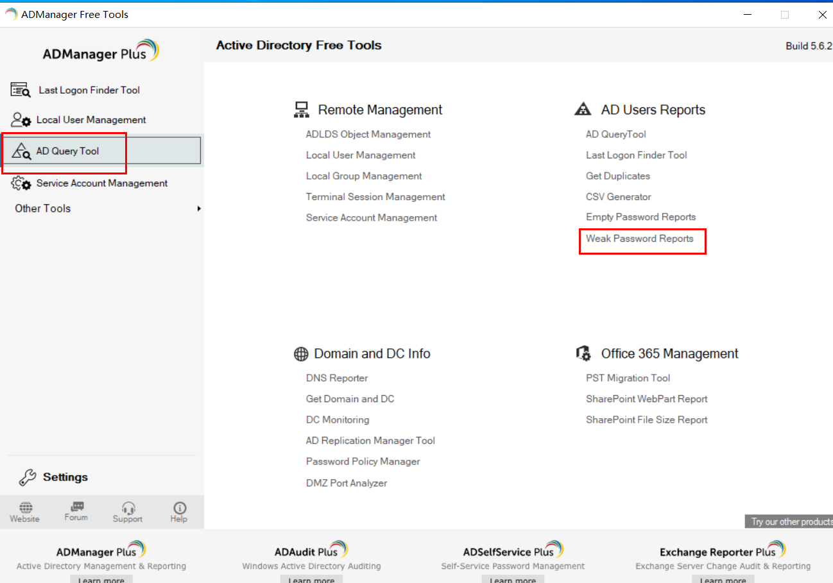Open CSV Generator link
This screenshot has height=583, width=833.
point(619,197)
